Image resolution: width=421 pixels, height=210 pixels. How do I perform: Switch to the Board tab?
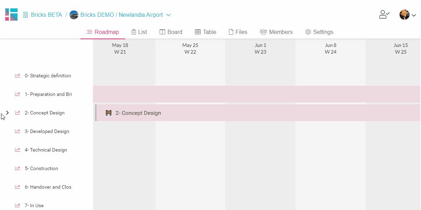[x=171, y=32]
